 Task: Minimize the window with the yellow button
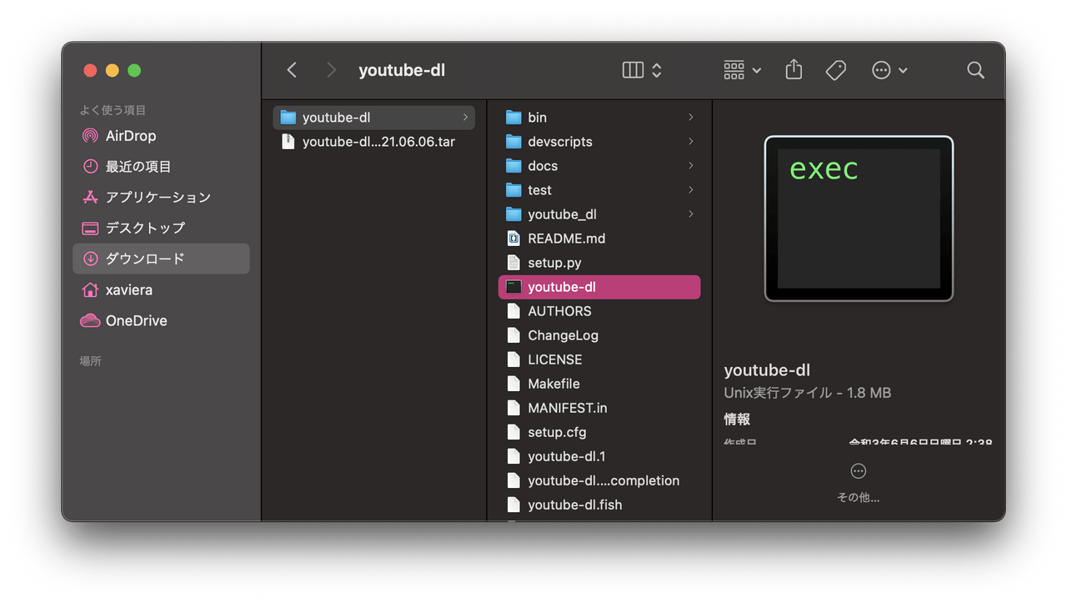(x=113, y=70)
